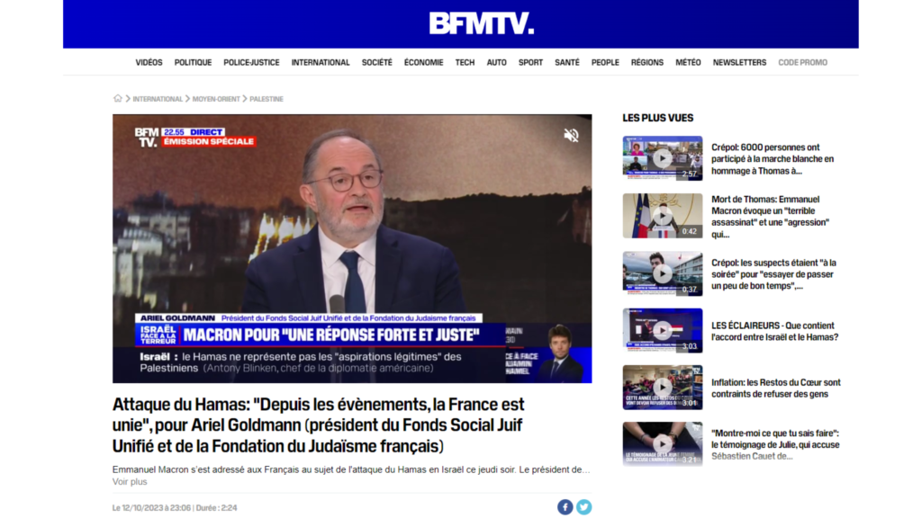The width and height of the screenshot is (922, 518).
Task: Open the MOYEN-ORIENT breadcrumb link
Action: (216, 99)
